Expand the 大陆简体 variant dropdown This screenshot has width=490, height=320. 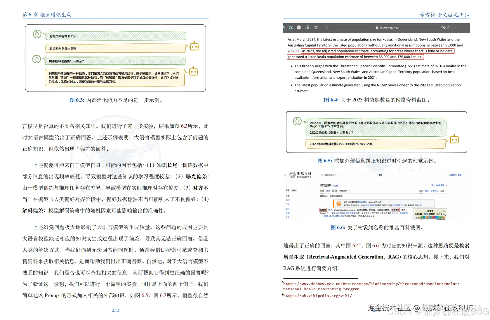pos(345,191)
